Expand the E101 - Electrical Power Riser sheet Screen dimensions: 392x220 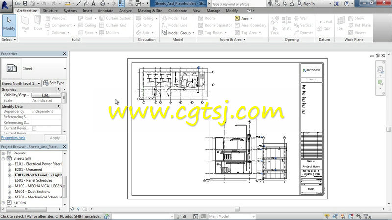9,164
